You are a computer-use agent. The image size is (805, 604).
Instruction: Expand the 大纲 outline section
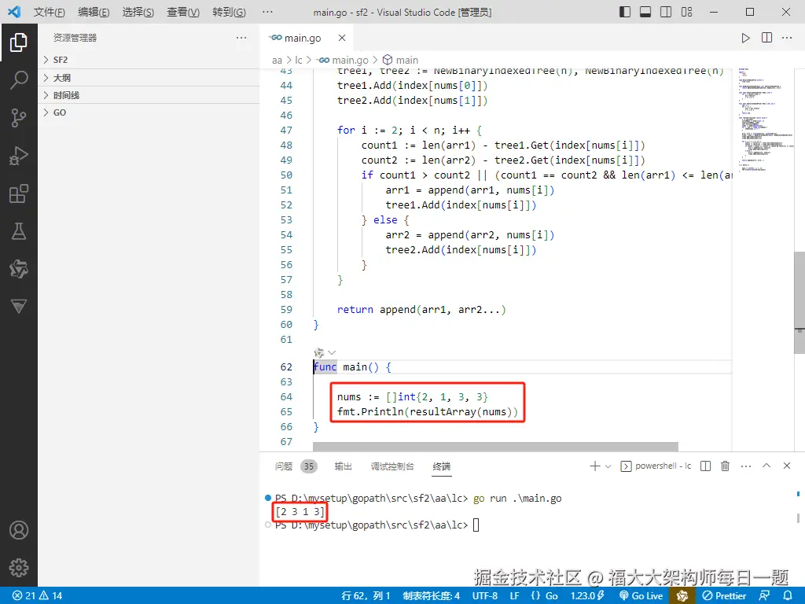tap(149, 78)
